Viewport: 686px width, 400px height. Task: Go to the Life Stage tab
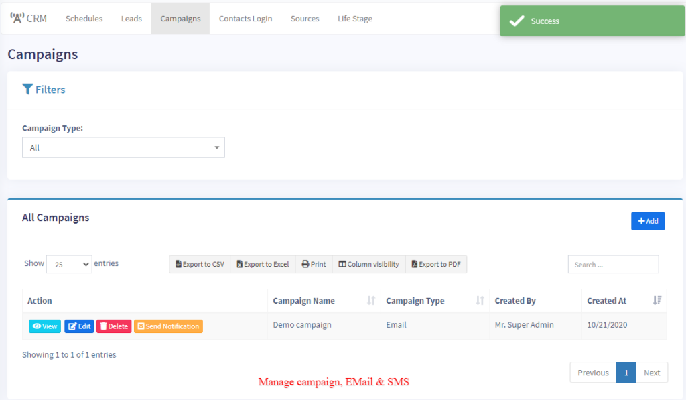354,19
